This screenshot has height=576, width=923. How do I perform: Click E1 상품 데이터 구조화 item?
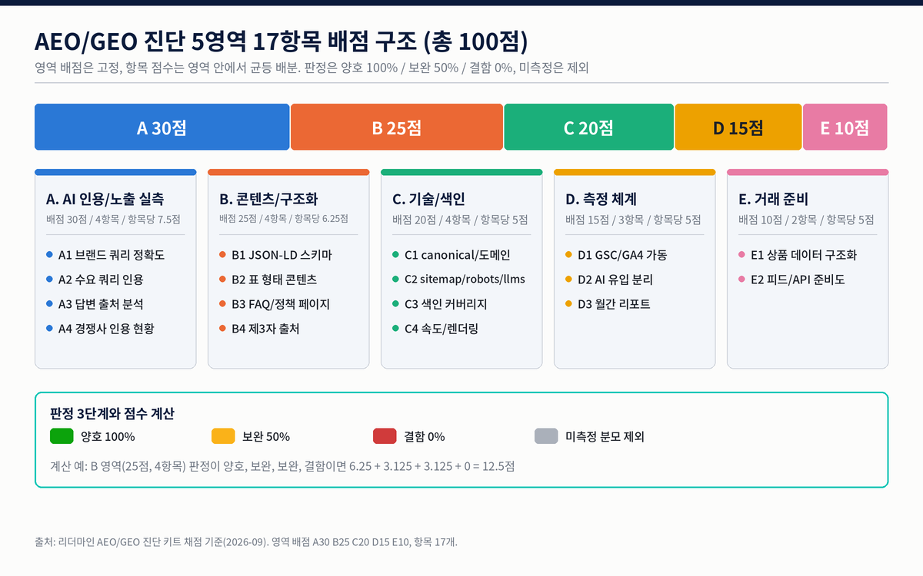click(798, 255)
